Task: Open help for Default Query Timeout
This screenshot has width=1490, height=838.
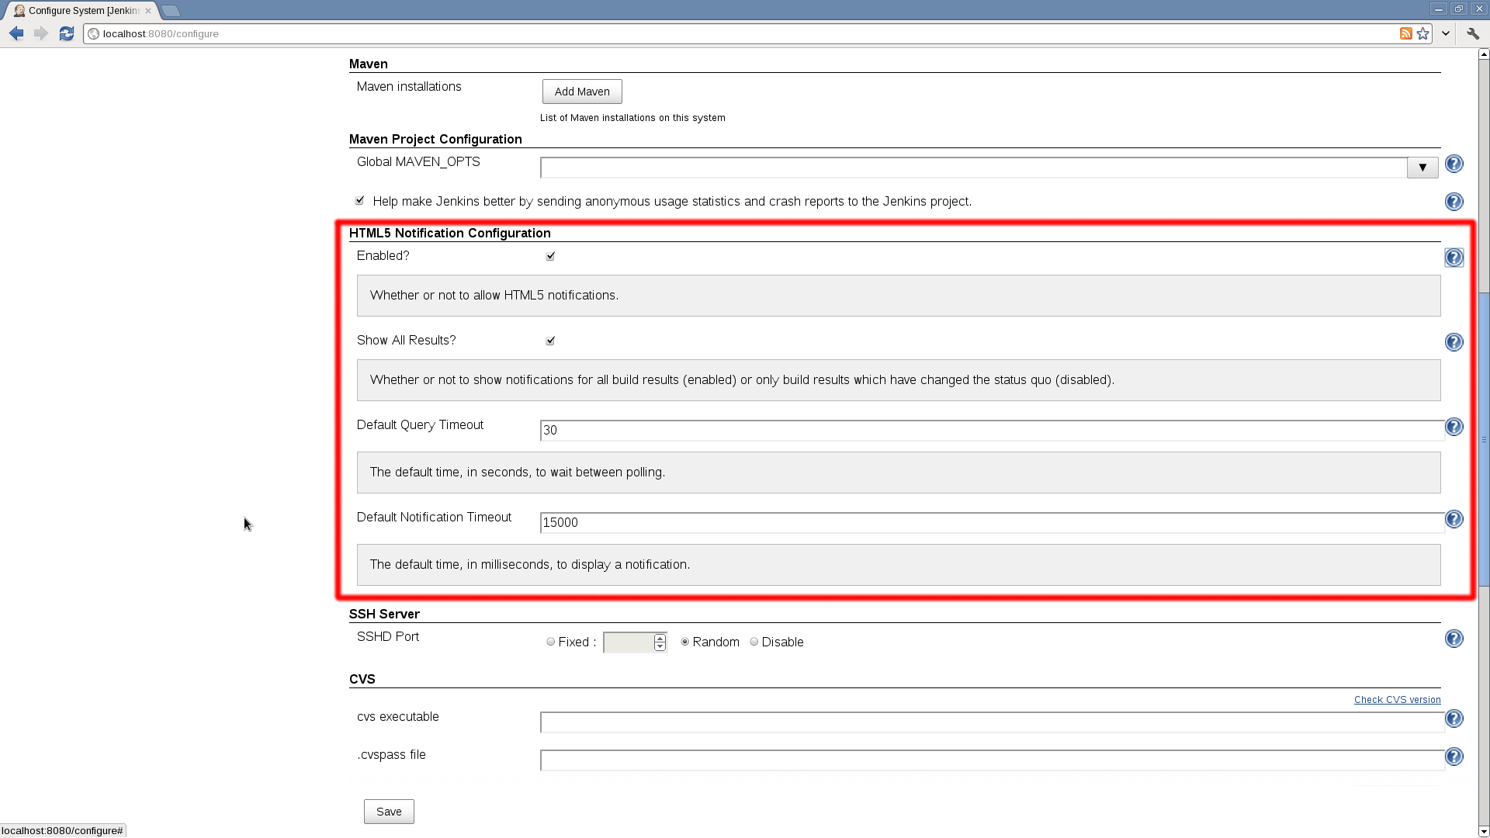Action: coord(1454,427)
